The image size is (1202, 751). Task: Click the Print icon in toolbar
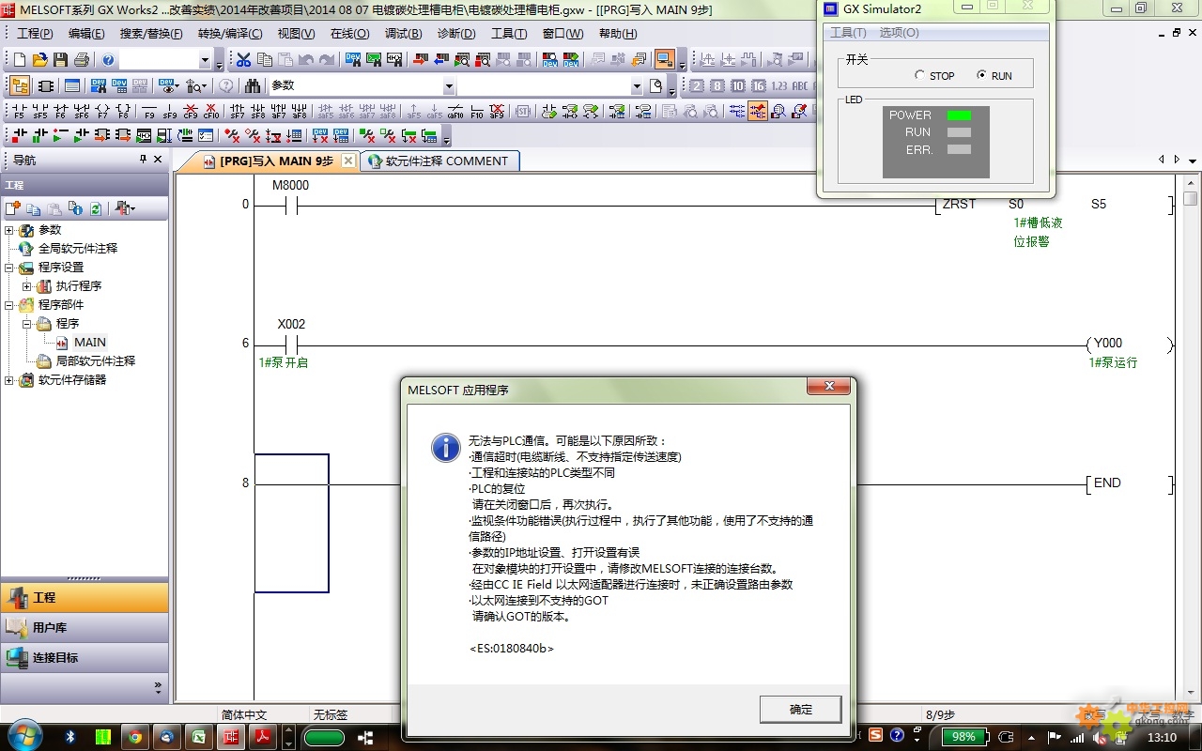coord(81,59)
